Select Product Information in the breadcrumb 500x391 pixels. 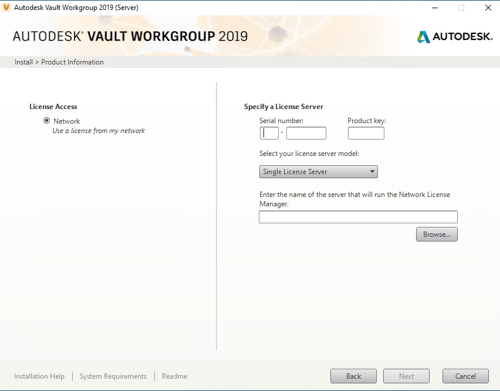pyautogui.click(x=72, y=62)
